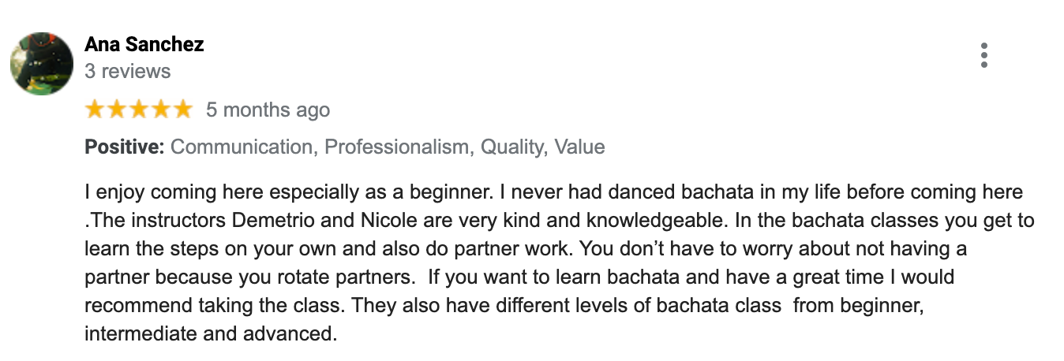The image size is (1064, 361).
Task: Click the second gold rating star
Action: coord(117,110)
